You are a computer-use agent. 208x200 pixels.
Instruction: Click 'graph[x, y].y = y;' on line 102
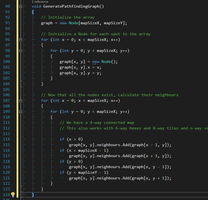80,73
